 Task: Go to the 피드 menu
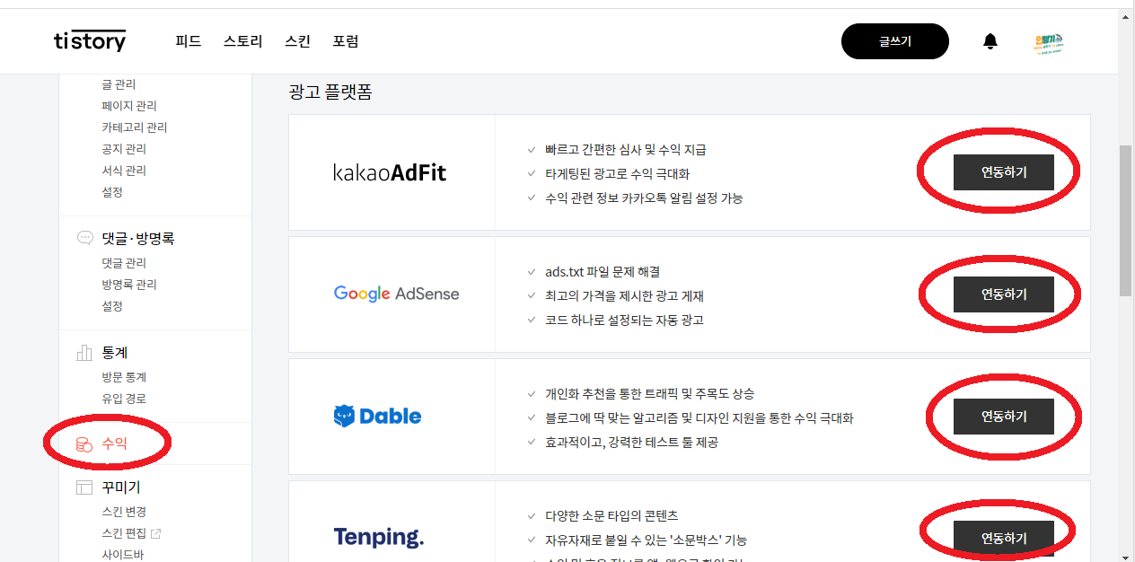189,41
